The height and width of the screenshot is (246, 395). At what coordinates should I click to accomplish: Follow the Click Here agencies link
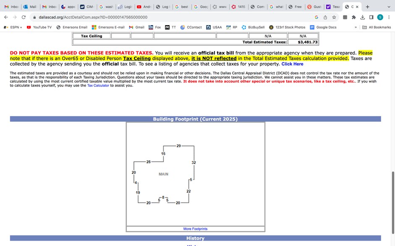point(292,64)
